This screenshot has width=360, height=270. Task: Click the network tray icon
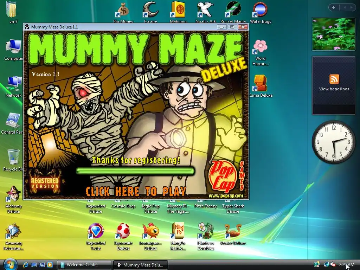pyautogui.click(x=326, y=264)
